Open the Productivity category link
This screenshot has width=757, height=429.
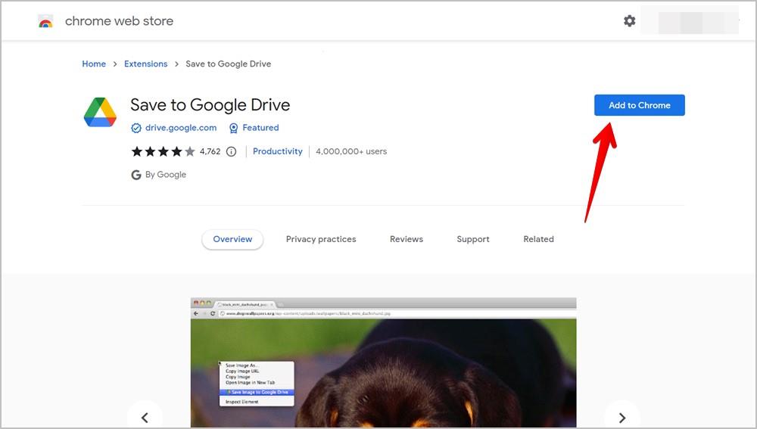[x=278, y=151]
